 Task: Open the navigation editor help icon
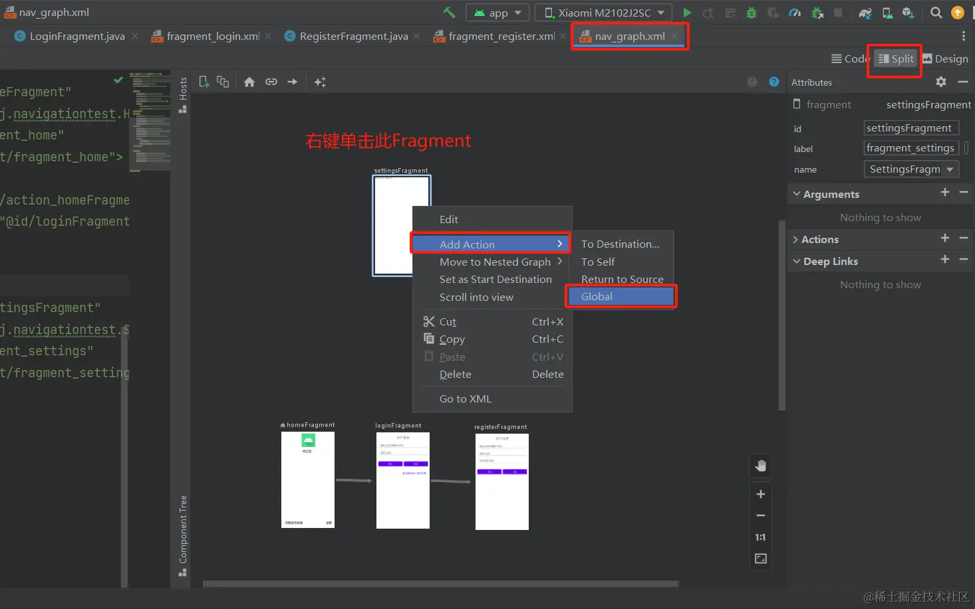[x=774, y=82]
